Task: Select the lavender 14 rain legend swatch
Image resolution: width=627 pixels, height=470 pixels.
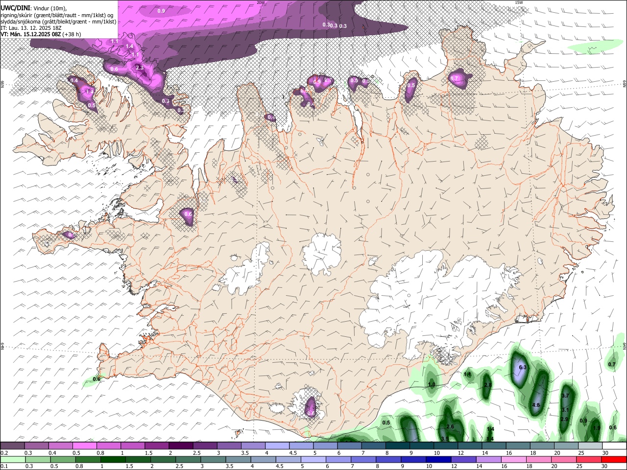Action: [x=489, y=460]
